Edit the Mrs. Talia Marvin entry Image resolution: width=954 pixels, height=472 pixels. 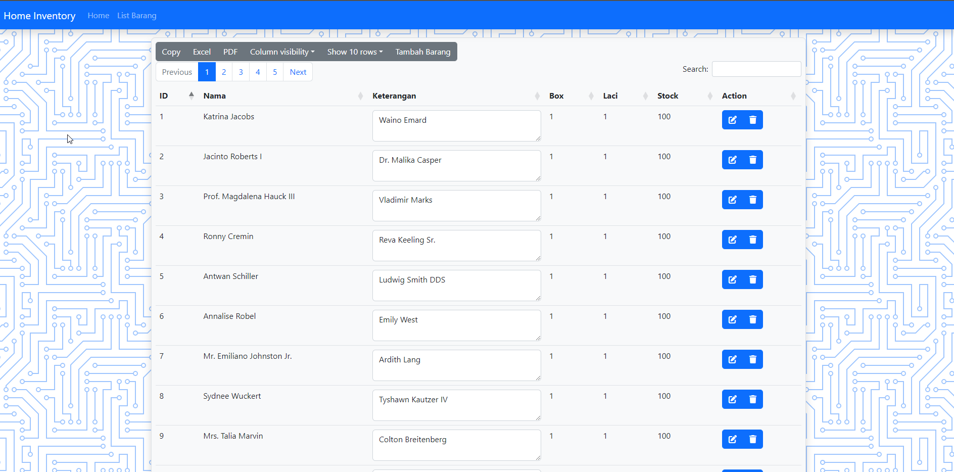tap(732, 439)
